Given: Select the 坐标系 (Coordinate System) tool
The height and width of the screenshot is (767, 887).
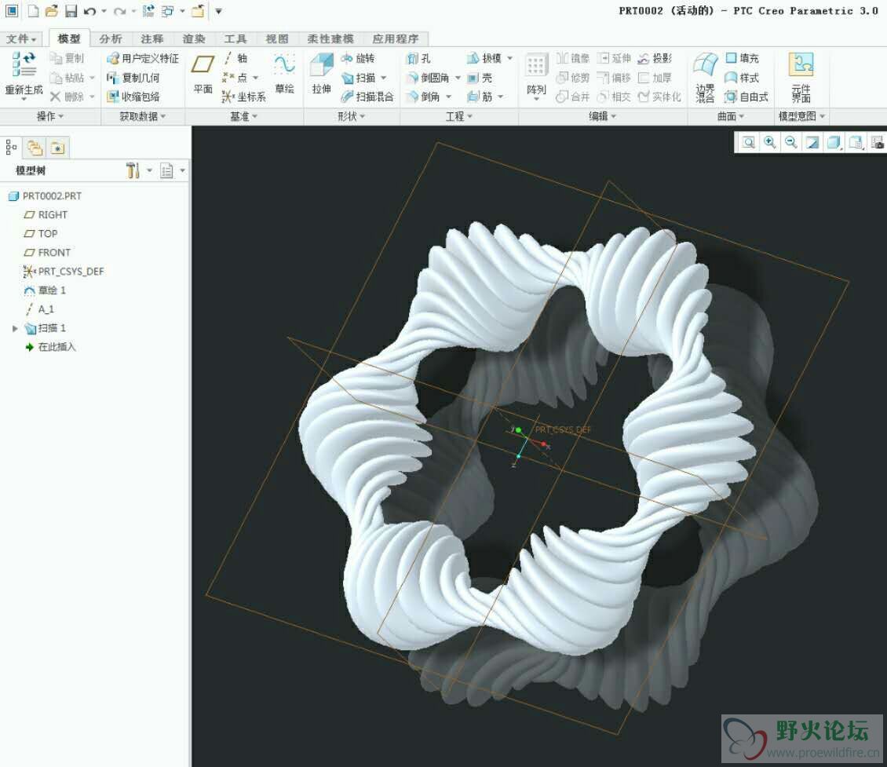Looking at the screenshot, I should [244, 97].
